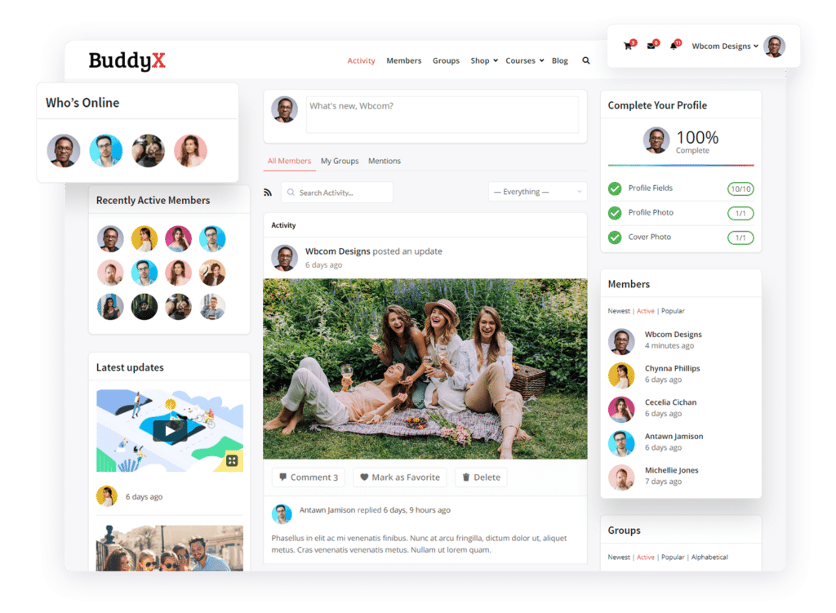
Task: Expand the Wbcom Designs account dropdown
Action: [x=724, y=46]
